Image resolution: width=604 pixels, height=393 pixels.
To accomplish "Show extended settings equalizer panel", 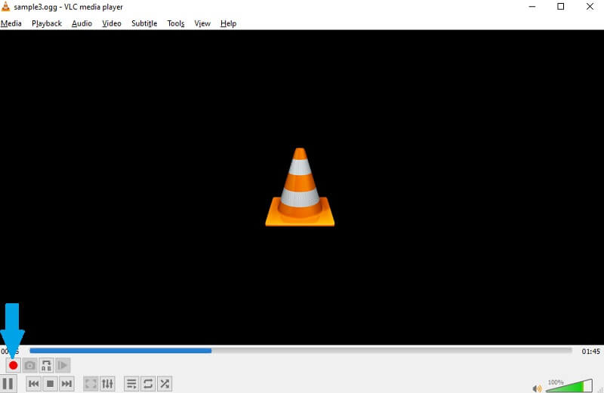I will (x=107, y=384).
